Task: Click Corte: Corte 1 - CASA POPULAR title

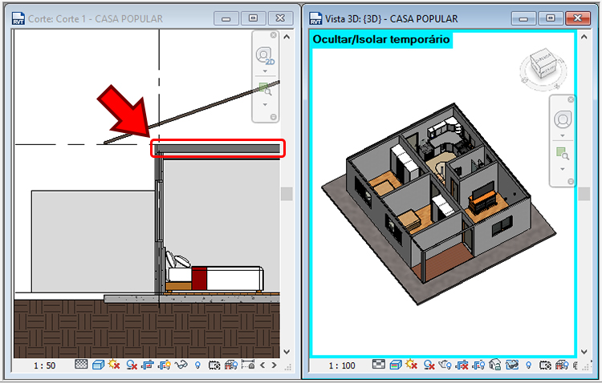Action: [x=96, y=18]
